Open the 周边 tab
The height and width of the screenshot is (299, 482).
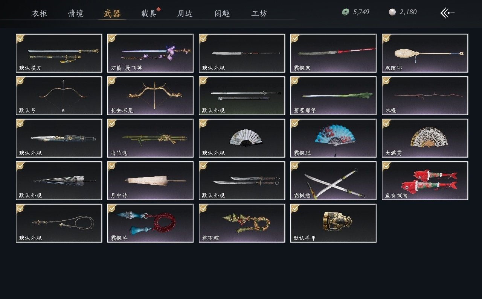[x=185, y=14]
